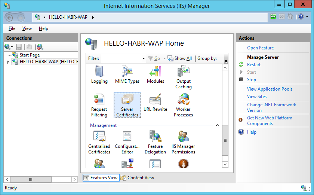Click Connections pane scroll right arrow
The height and width of the screenshot is (195, 314).
pyautogui.click(x=74, y=179)
